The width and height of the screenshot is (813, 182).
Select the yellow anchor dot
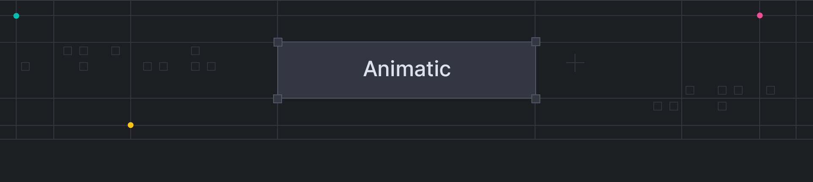130,125
